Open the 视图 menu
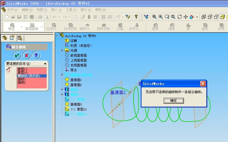 (42, 10)
